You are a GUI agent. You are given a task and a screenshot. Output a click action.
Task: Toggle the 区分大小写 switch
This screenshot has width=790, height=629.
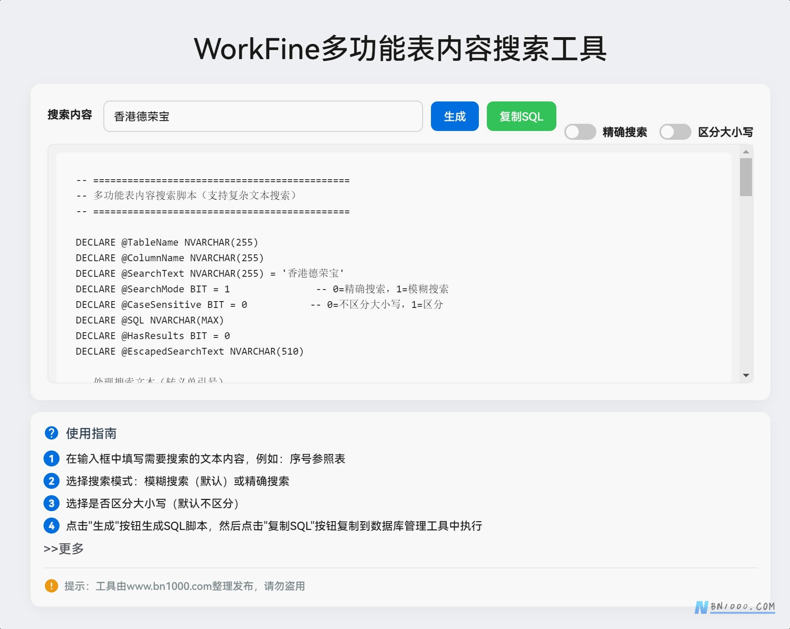[675, 132]
